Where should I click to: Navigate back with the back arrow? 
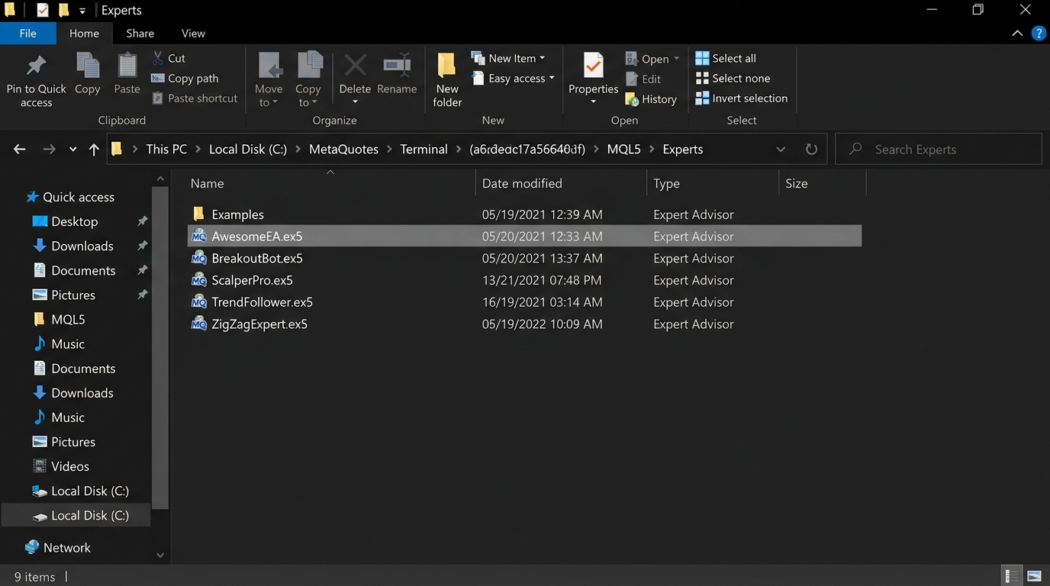(x=20, y=150)
